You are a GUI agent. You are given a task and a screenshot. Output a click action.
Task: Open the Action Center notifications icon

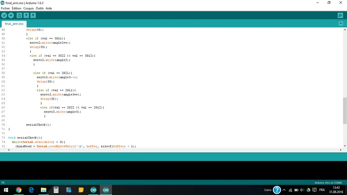[314, 190]
